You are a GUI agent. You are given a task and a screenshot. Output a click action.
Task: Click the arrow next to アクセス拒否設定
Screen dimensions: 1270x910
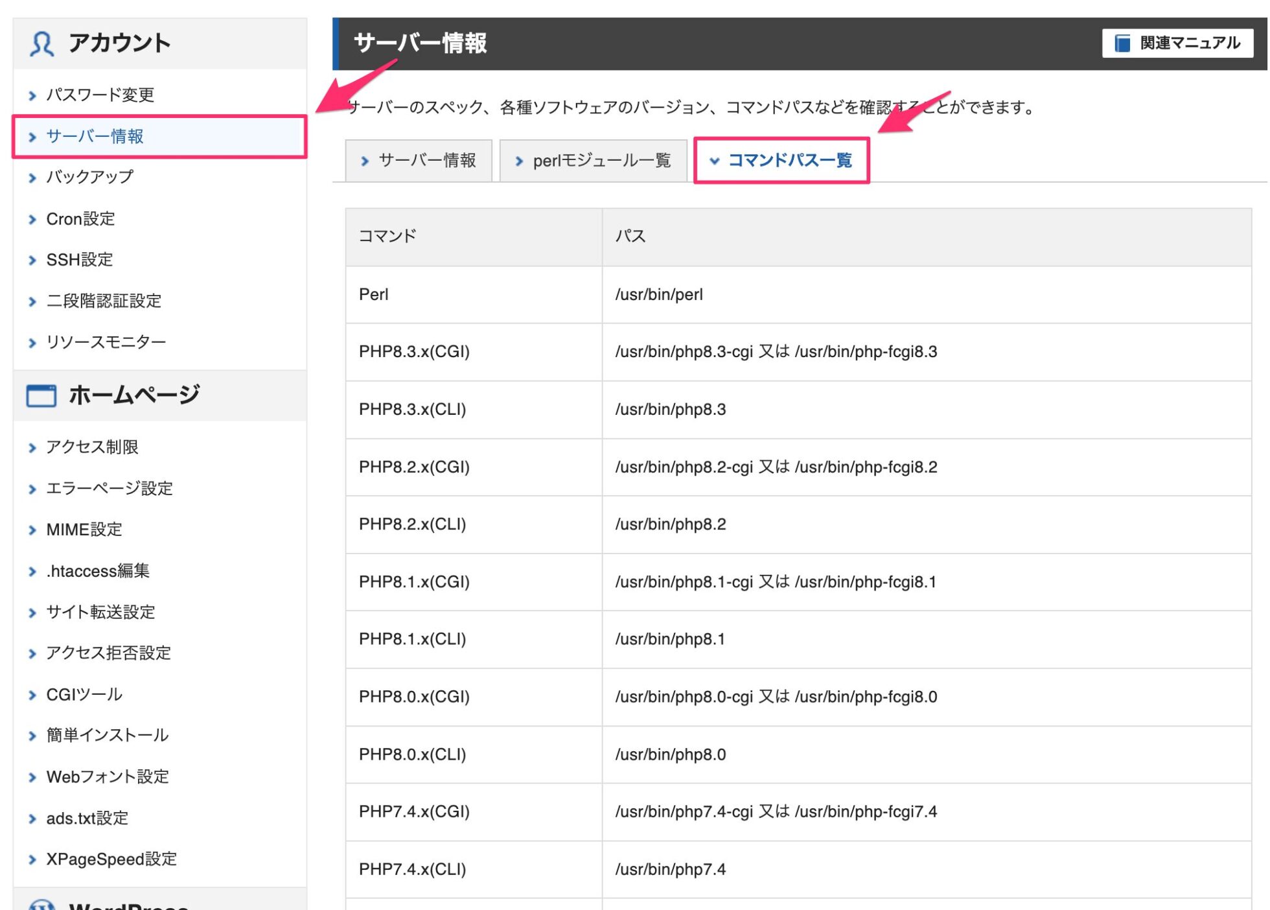[x=32, y=654]
